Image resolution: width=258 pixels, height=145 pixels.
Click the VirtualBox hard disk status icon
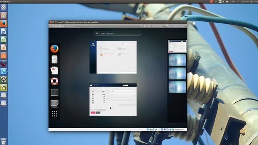click(x=148, y=130)
